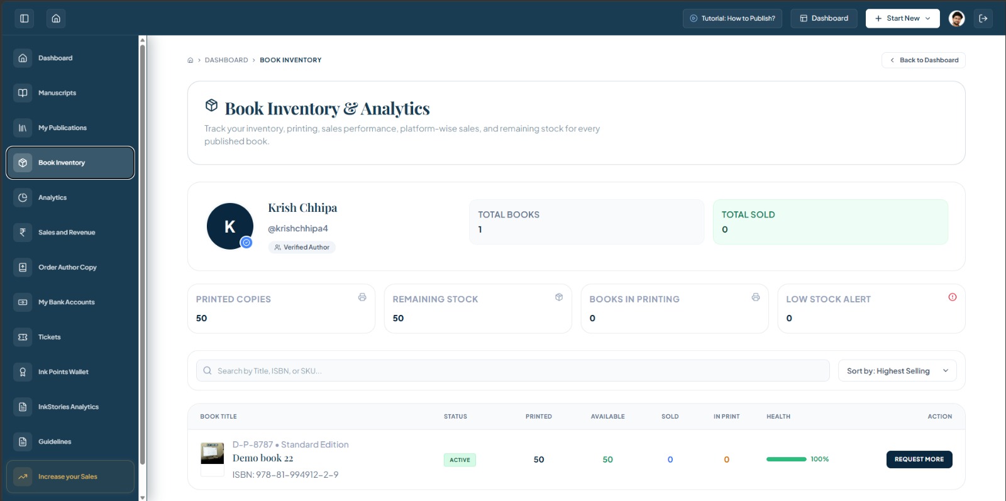
Task: Click the ISBN 978-81-994912-2-9 text
Action: click(285, 475)
